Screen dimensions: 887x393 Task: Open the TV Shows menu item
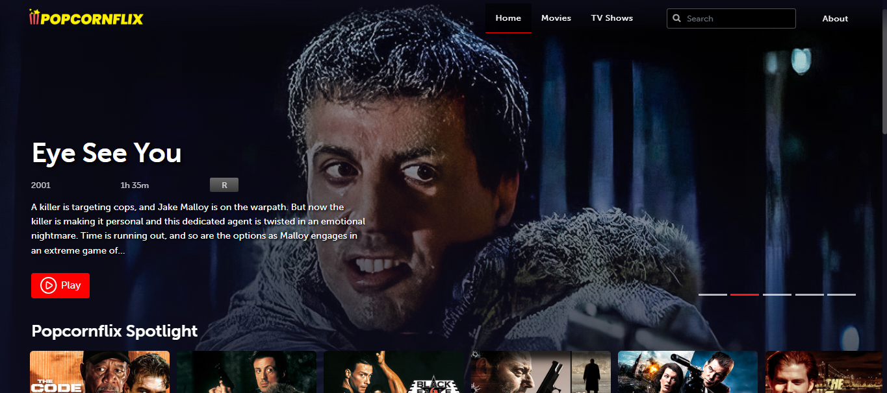(612, 18)
